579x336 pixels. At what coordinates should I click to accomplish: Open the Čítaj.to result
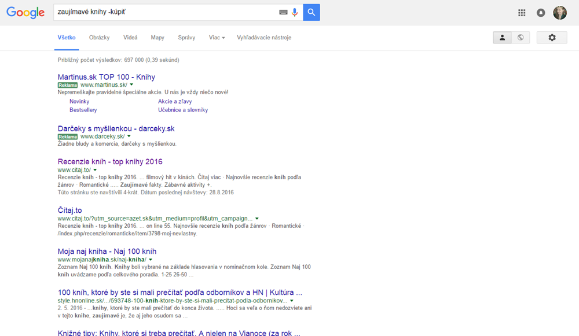coord(70,211)
